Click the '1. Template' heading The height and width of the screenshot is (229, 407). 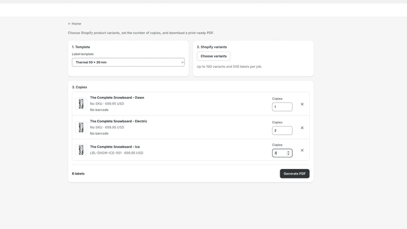coord(81,47)
